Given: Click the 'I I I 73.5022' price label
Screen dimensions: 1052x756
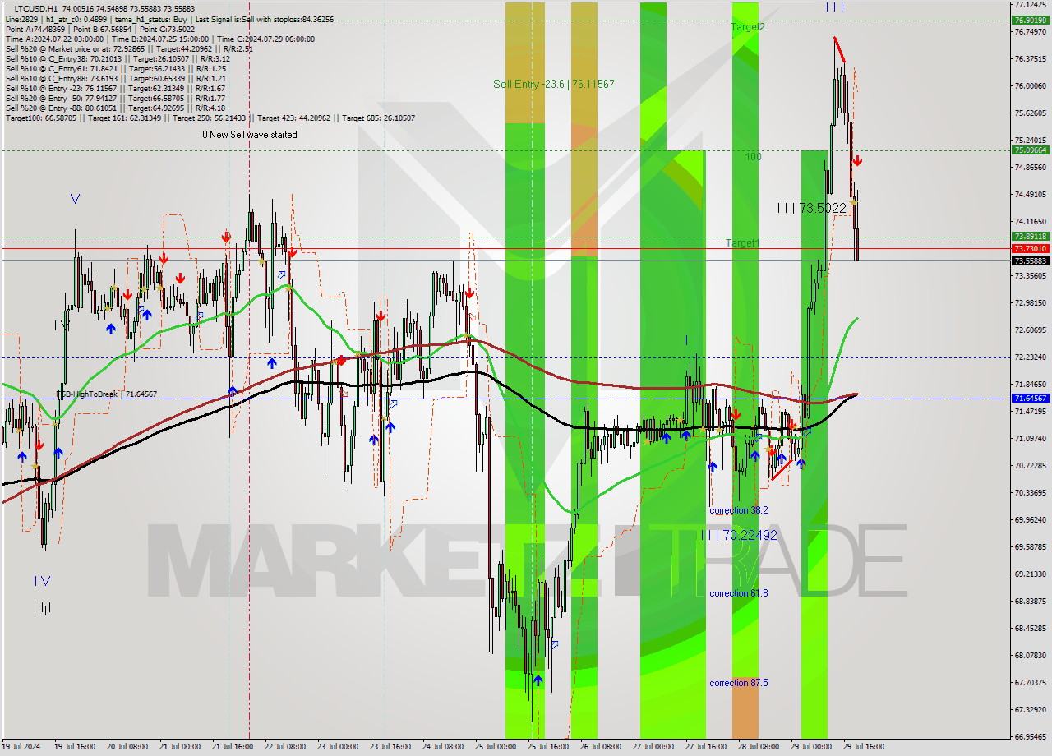Looking at the screenshot, I should (x=812, y=209).
